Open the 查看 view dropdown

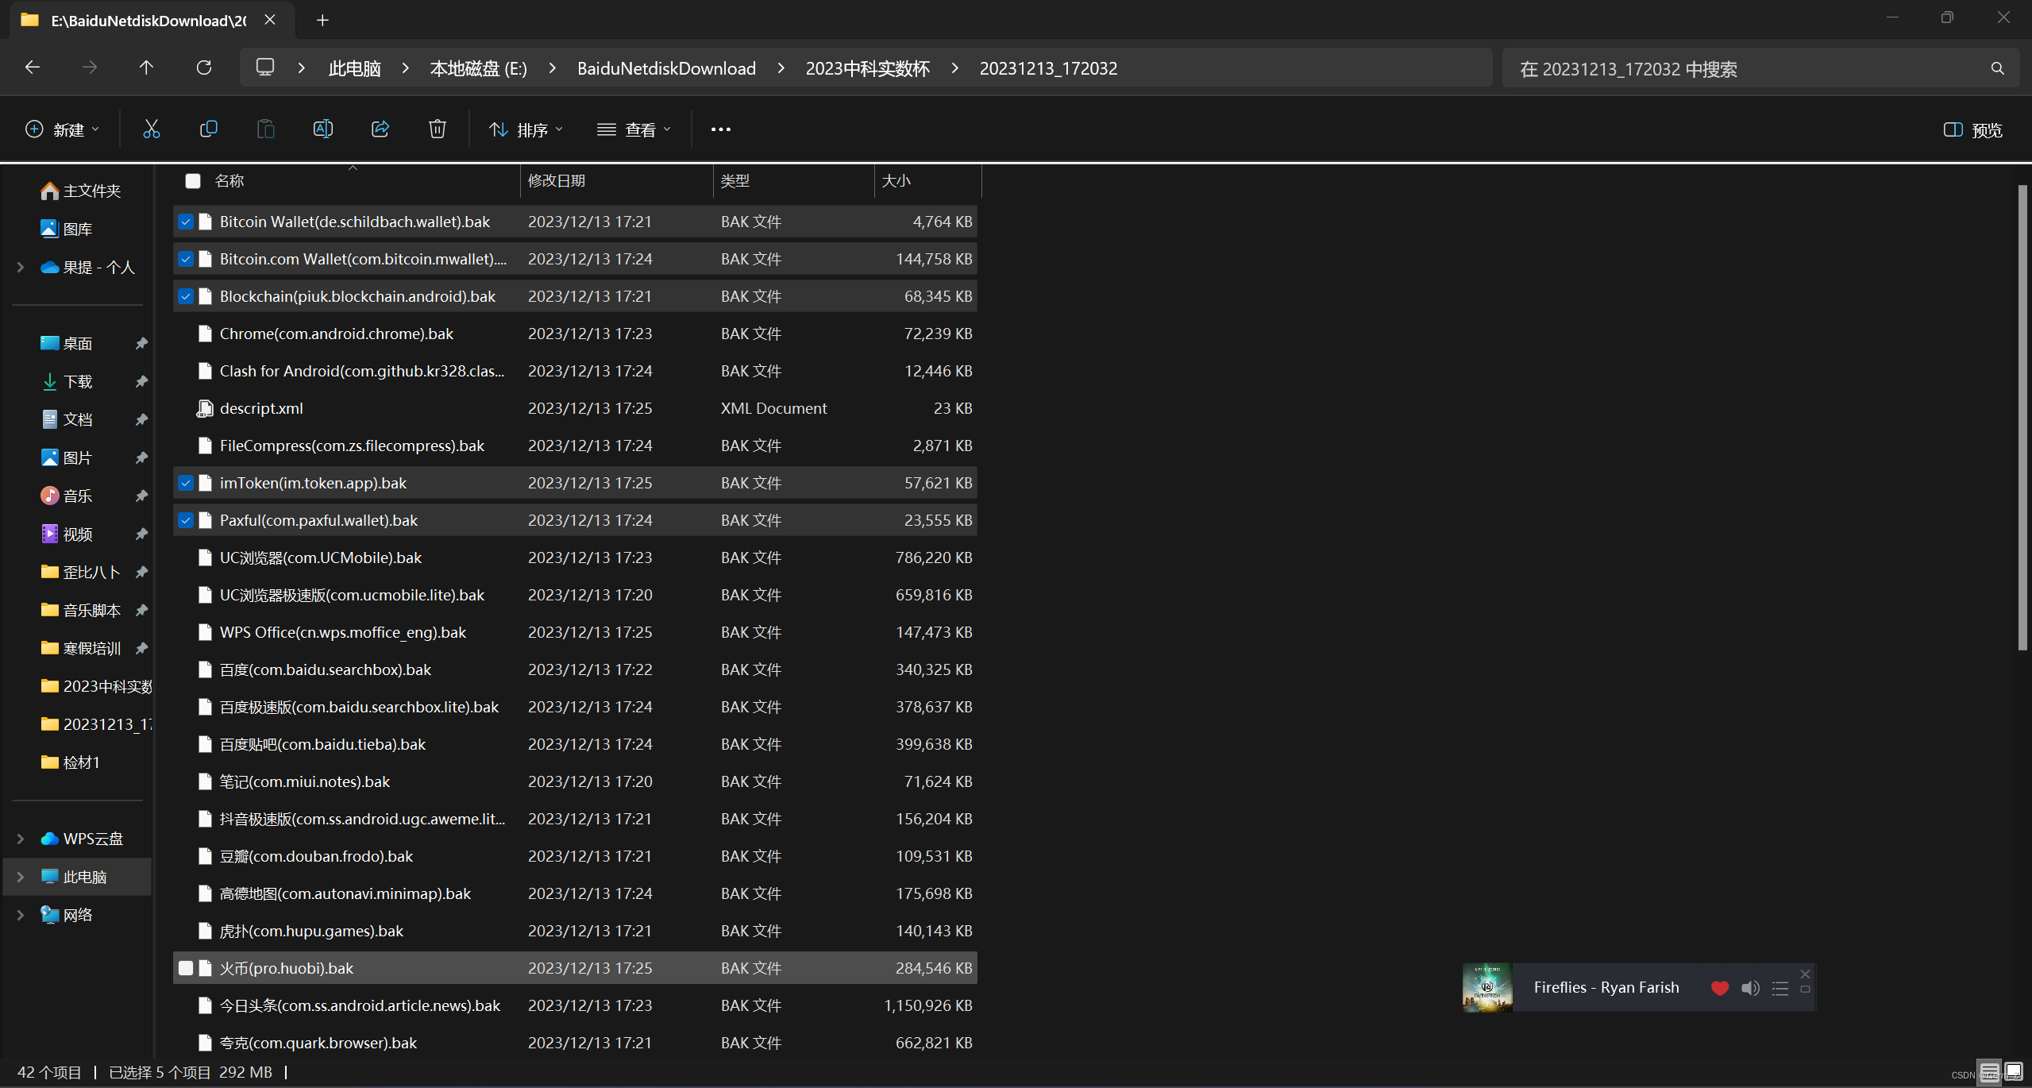click(x=634, y=129)
